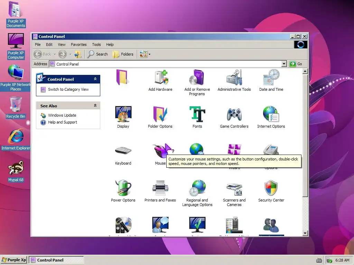This screenshot has width=354, height=265.
Task: Click the purple Windows flag icon
Action: click(234, 149)
